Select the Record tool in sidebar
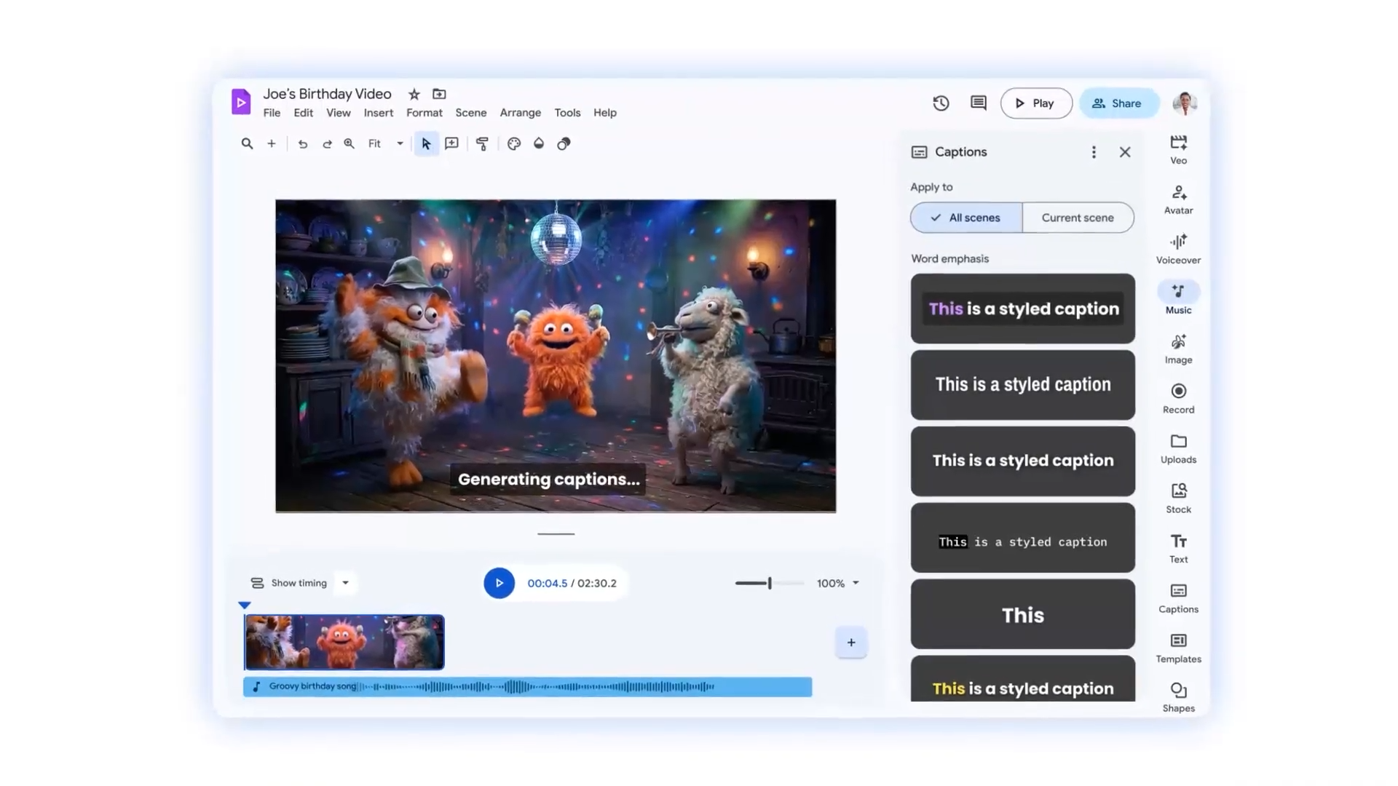Screen dimensions: 1398x786 pyautogui.click(x=1178, y=398)
